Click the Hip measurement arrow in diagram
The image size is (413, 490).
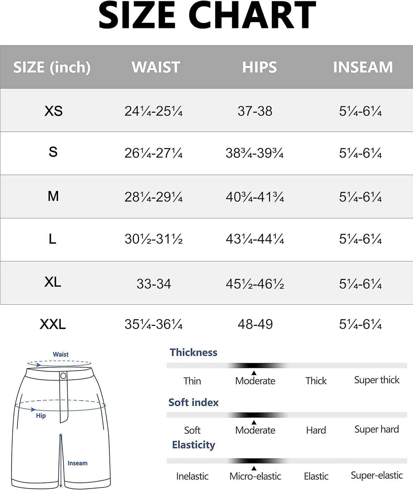click(60, 406)
